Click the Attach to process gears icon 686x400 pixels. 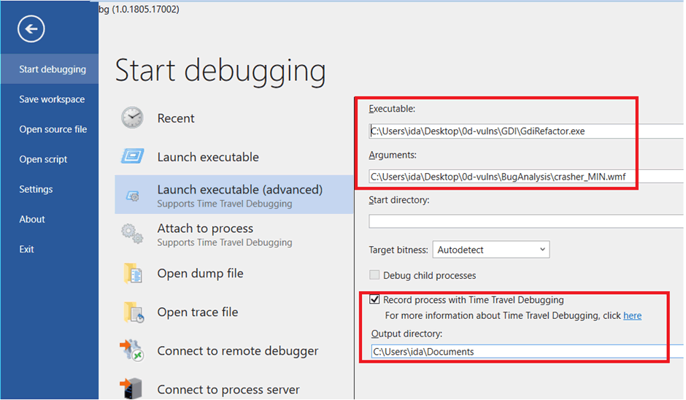(132, 234)
